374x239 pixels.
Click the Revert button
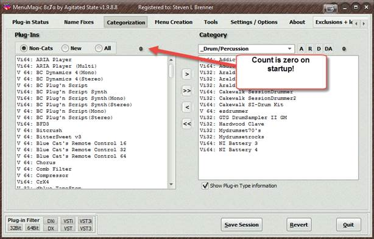click(299, 225)
